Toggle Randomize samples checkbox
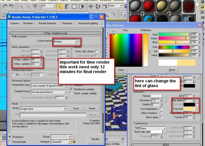Screen dimensions: 205x146 [x=71, y=89]
